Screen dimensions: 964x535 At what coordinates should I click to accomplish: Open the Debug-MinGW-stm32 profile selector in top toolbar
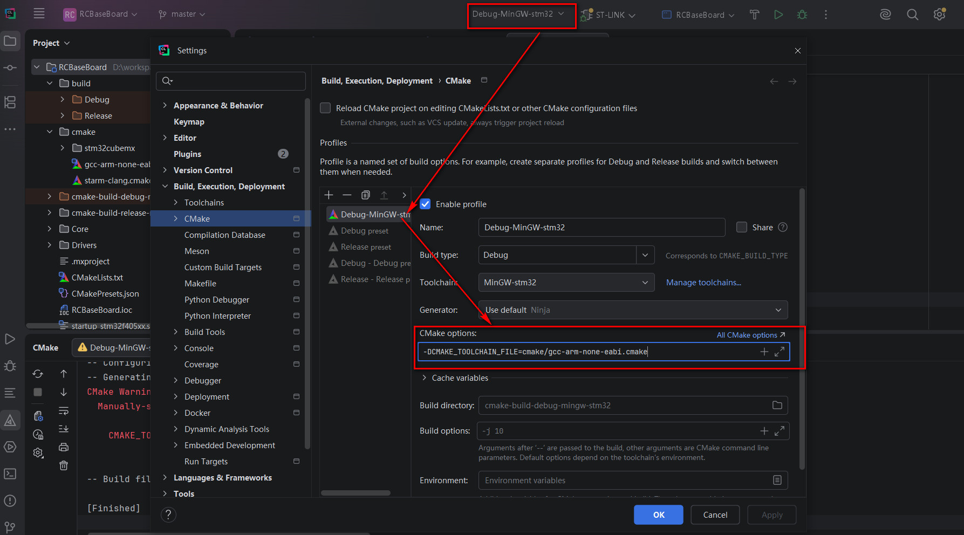518,14
